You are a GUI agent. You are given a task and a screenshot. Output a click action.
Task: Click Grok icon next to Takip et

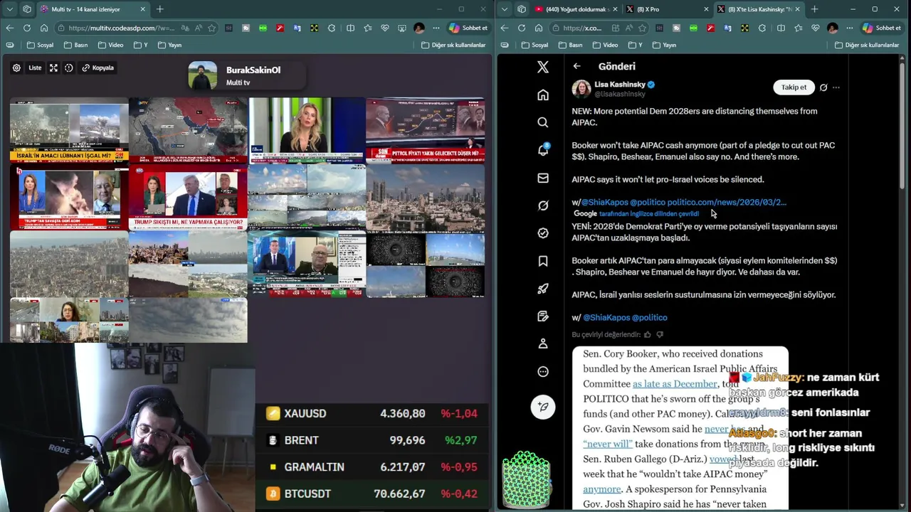tap(823, 87)
